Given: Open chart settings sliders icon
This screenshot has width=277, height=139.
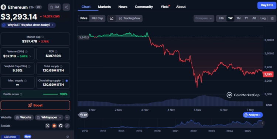Looking at the screenshot, I should coord(272,18).
